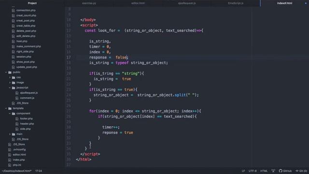Select the indexof.html tab
Screen dimensions: 309x174
284,3
